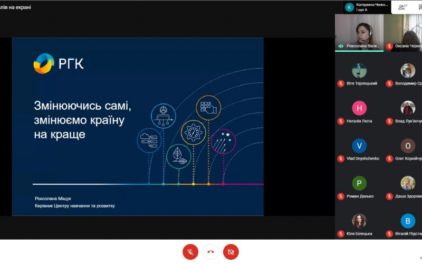Click muted mic icon beside Наталія Люта

[x=341, y=121]
